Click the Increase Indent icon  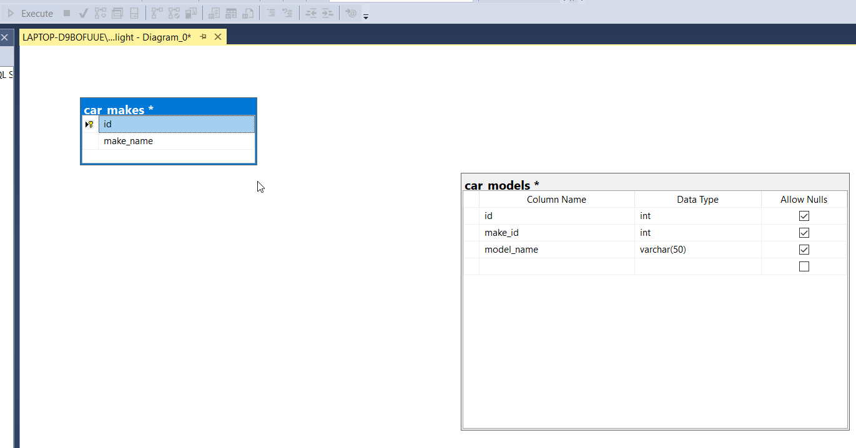pos(328,13)
